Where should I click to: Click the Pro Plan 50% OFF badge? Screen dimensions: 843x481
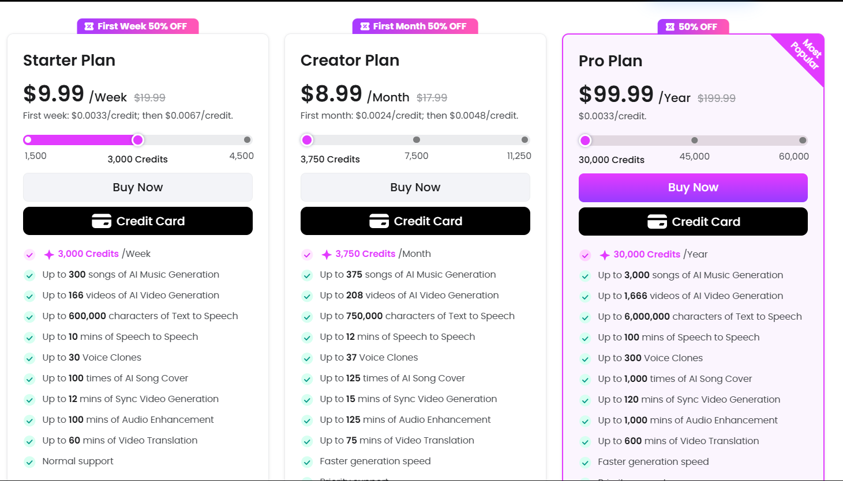coord(693,27)
